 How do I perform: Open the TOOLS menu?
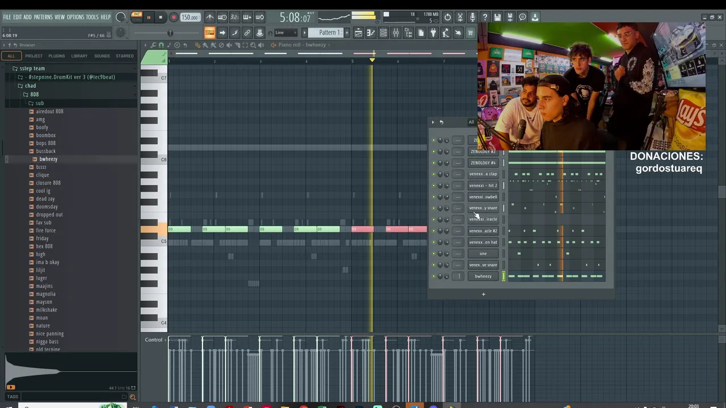pyautogui.click(x=92, y=17)
